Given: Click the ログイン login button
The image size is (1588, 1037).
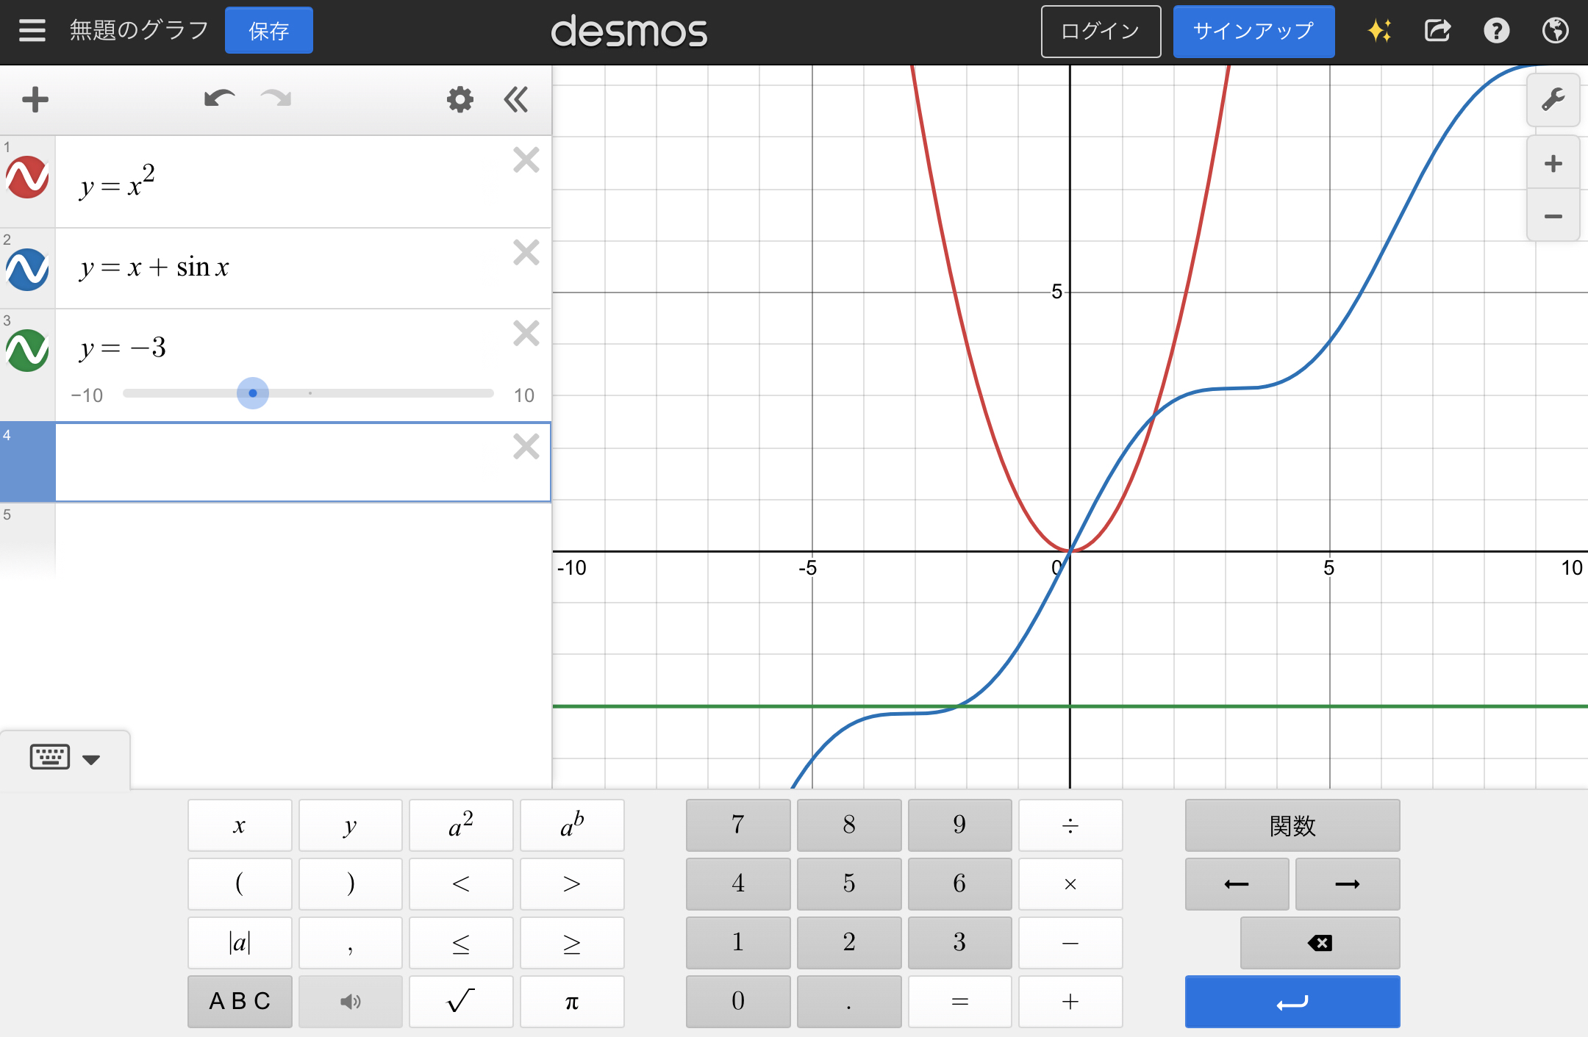Looking at the screenshot, I should [1101, 31].
